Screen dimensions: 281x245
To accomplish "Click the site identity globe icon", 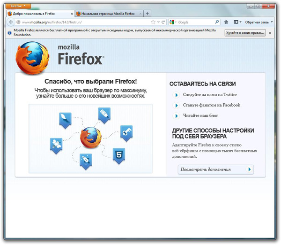I will [18, 22].
